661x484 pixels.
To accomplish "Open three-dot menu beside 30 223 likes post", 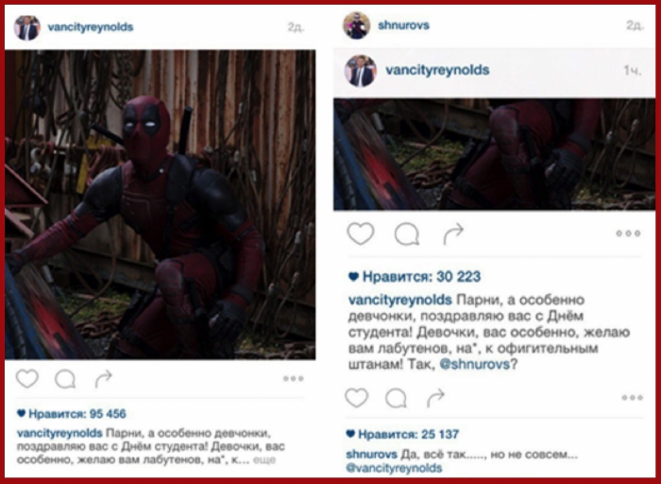I will tap(628, 233).
